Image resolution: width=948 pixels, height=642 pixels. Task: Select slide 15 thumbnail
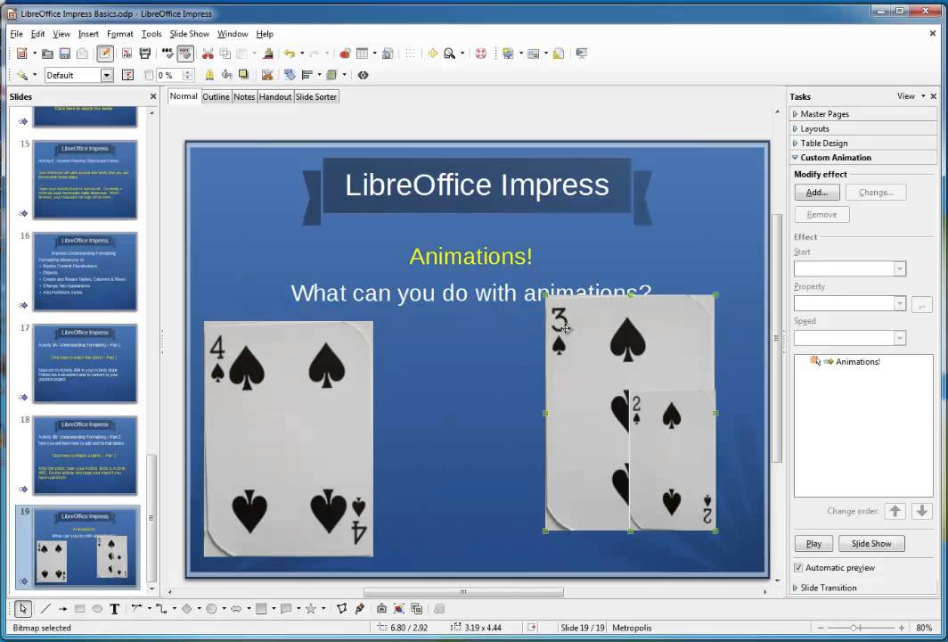pos(86,179)
